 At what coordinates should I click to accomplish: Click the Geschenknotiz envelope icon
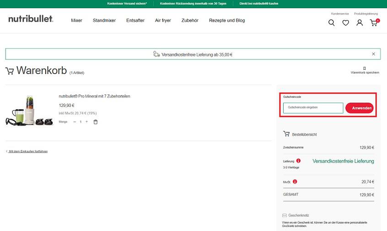pos(285,215)
